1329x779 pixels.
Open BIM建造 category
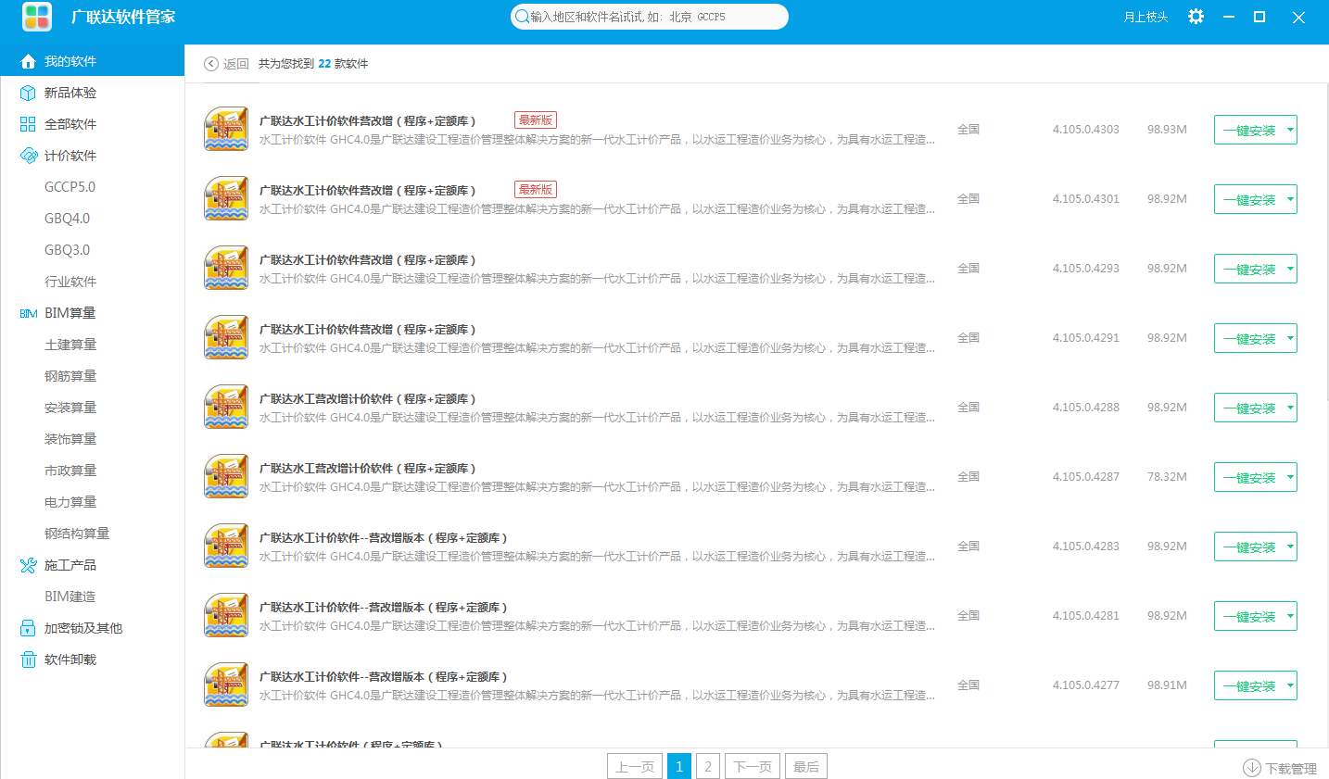[x=70, y=597]
